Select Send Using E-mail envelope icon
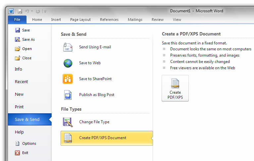Screen dimensions: 254x161 [x=68, y=47]
